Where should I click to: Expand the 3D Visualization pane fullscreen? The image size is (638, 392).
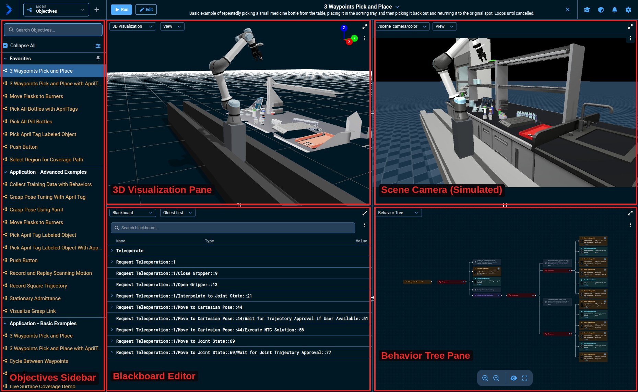[365, 27]
